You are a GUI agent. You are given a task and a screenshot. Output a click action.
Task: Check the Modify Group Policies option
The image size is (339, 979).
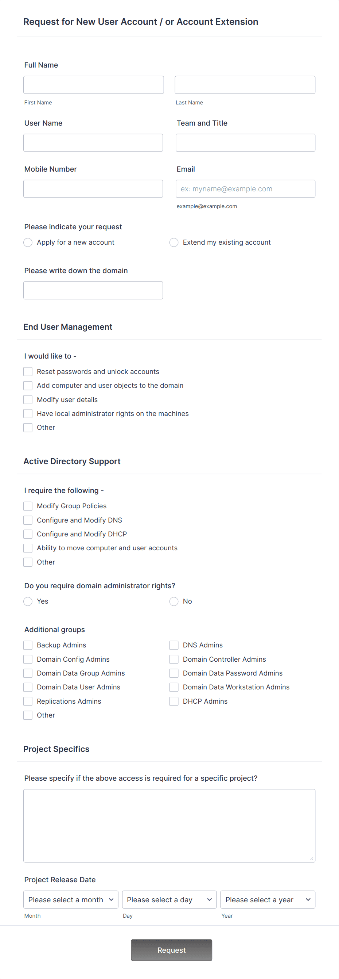(x=28, y=506)
